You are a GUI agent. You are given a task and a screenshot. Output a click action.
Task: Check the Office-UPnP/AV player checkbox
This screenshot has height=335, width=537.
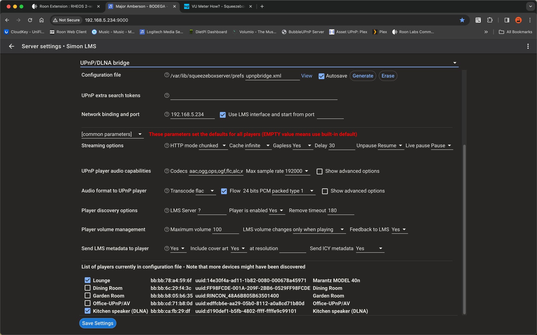pos(88,303)
